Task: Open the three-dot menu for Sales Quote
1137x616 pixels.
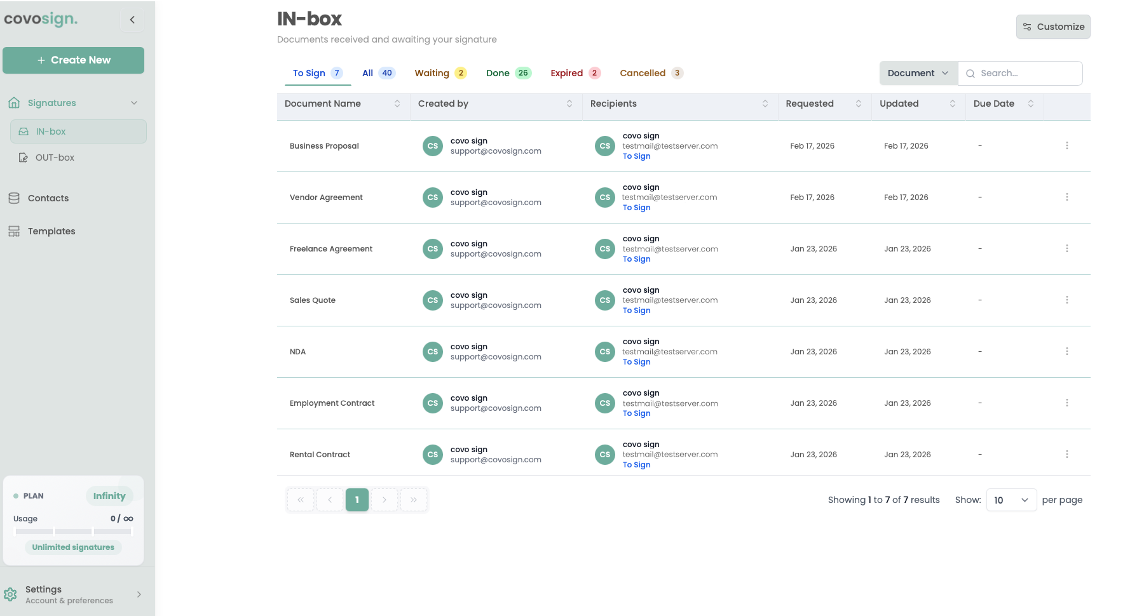Action: point(1066,300)
